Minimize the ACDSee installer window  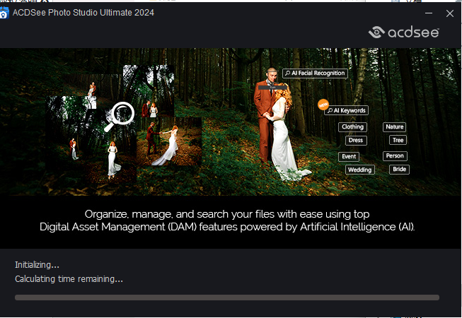[429, 13]
